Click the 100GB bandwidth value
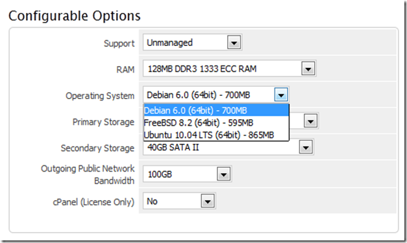This screenshot has width=407, height=243. pyautogui.click(x=160, y=174)
